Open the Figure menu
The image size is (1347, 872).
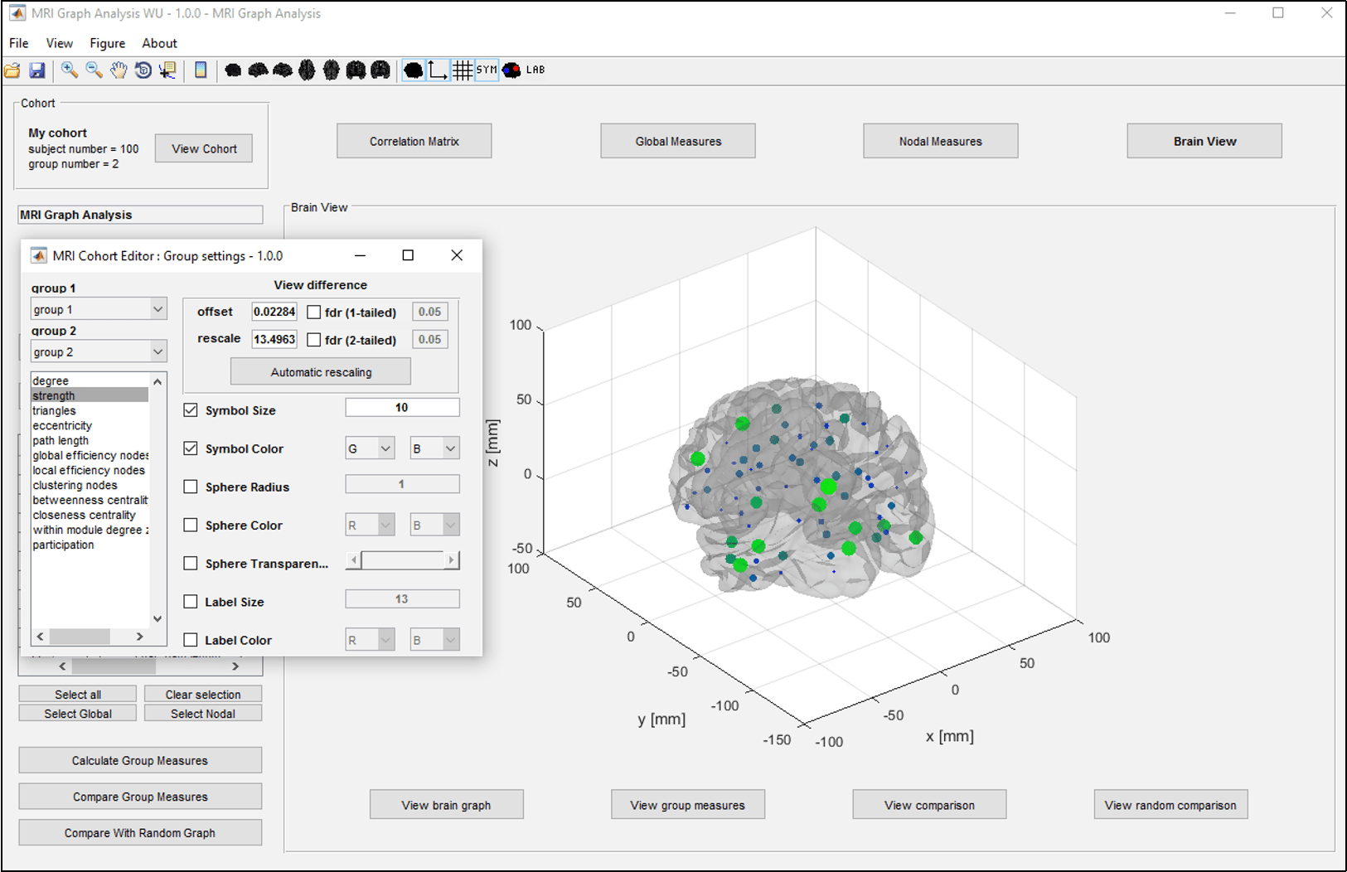point(107,43)
